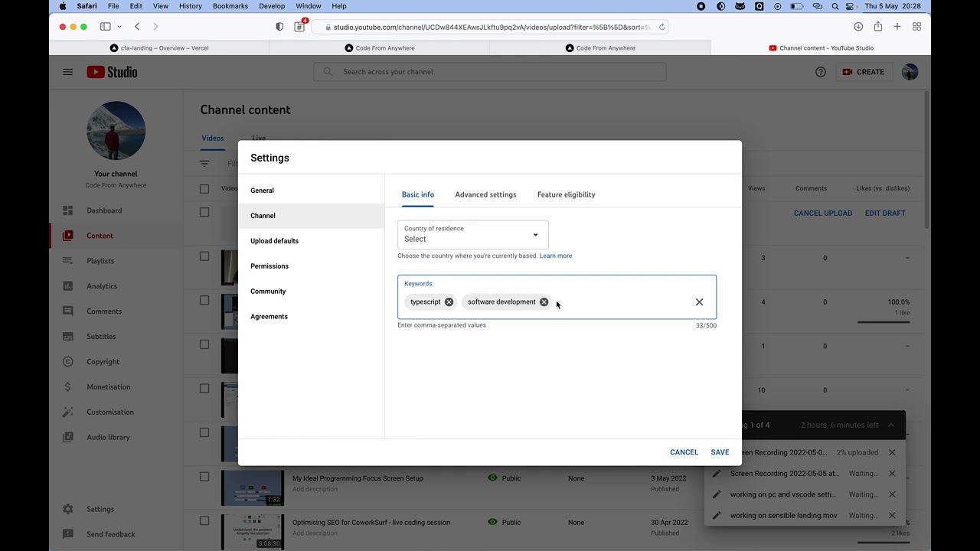
Task: Click Search across your channel field
Action: 490,72
